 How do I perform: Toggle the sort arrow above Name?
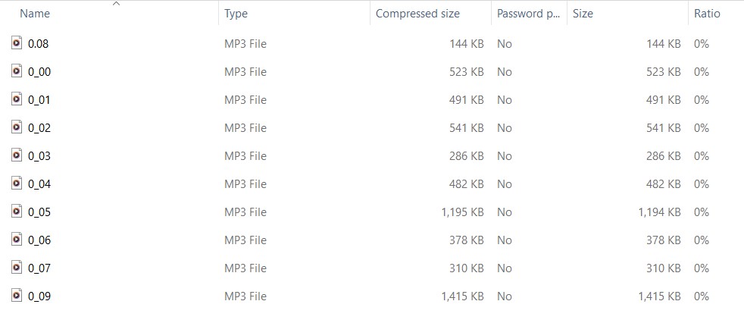tap(116, 5)
